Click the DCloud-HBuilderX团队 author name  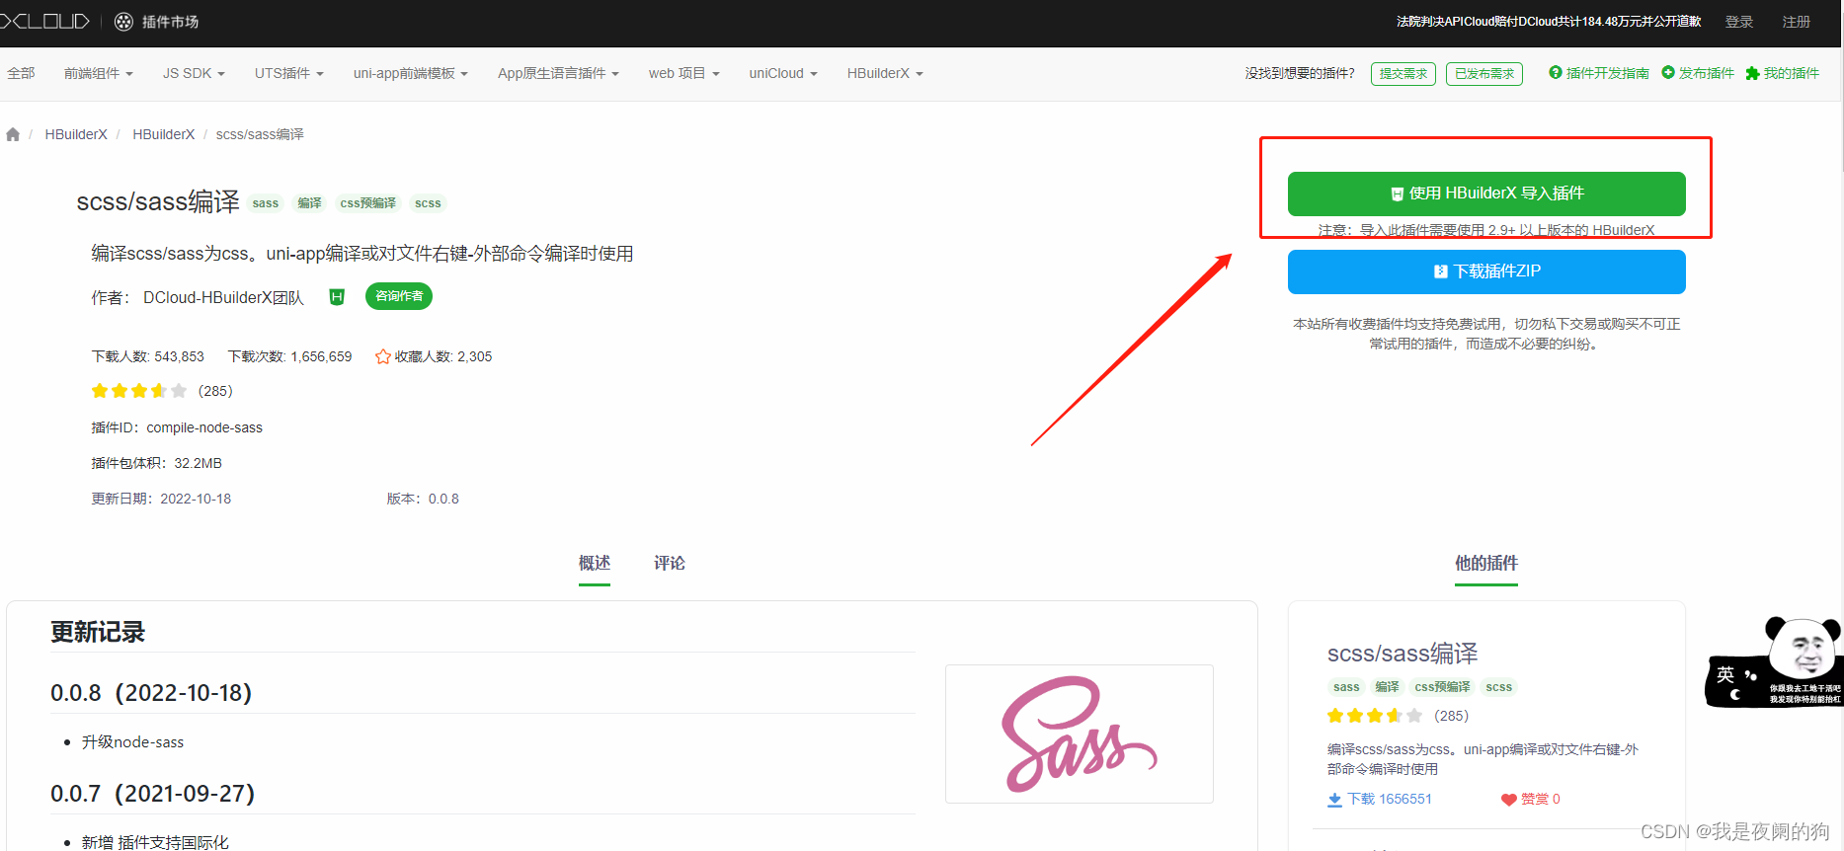(223, 297)
